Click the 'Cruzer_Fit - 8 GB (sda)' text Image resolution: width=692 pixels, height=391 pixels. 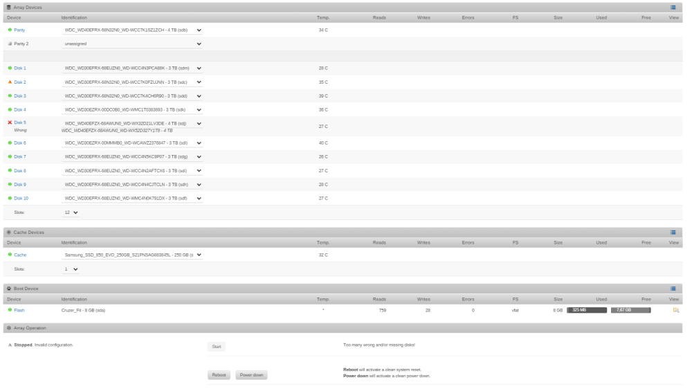(84, 310)
